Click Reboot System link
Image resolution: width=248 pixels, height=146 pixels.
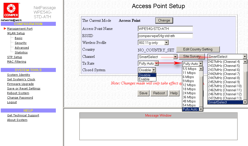coord(18,93)
